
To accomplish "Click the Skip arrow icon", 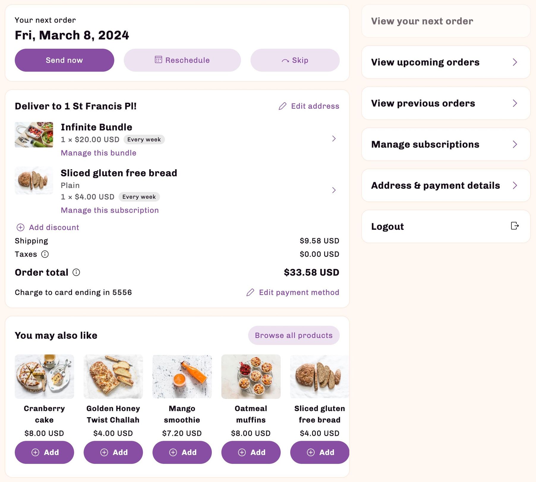I will click(x=285, y=61).
